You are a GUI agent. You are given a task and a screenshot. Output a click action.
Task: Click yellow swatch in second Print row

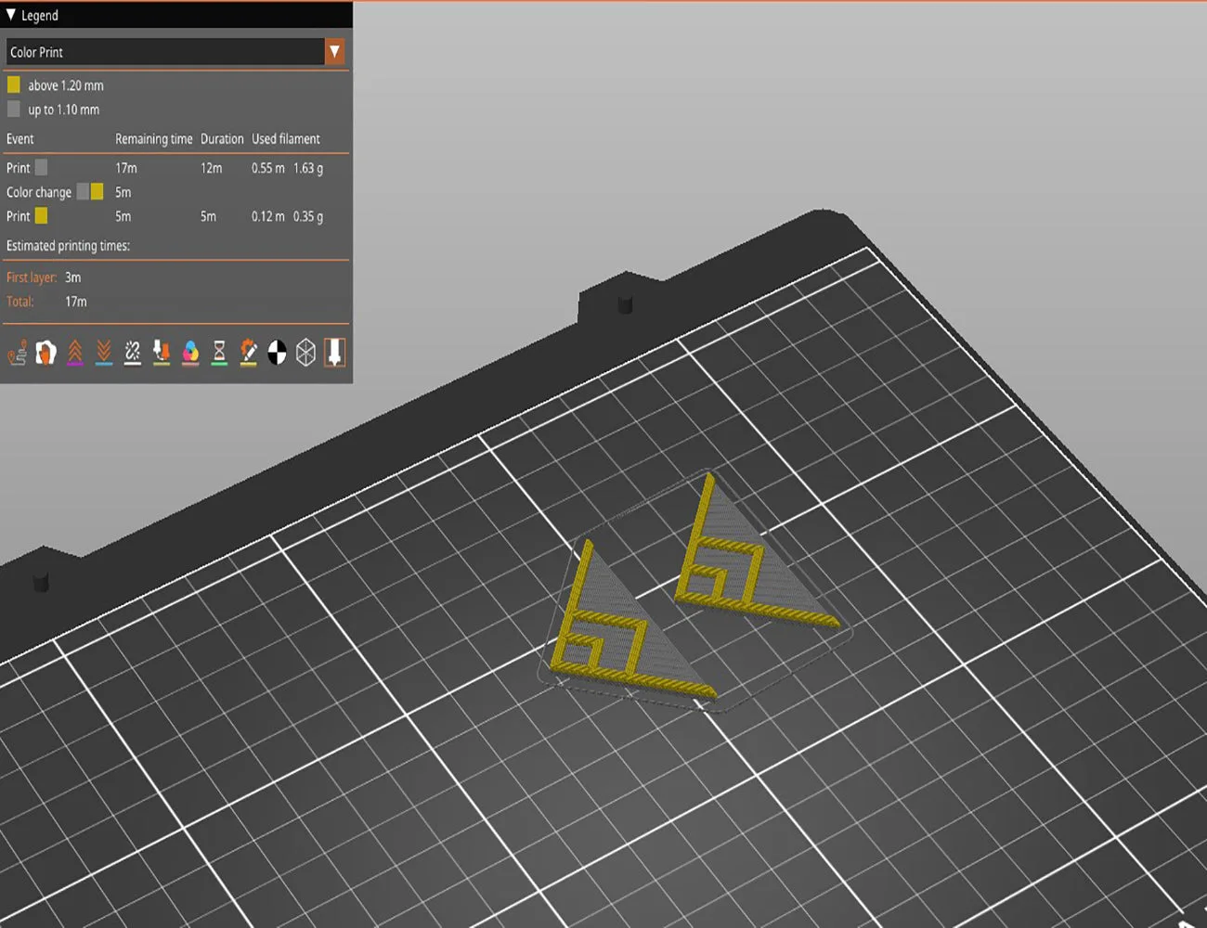click(41, 215)
